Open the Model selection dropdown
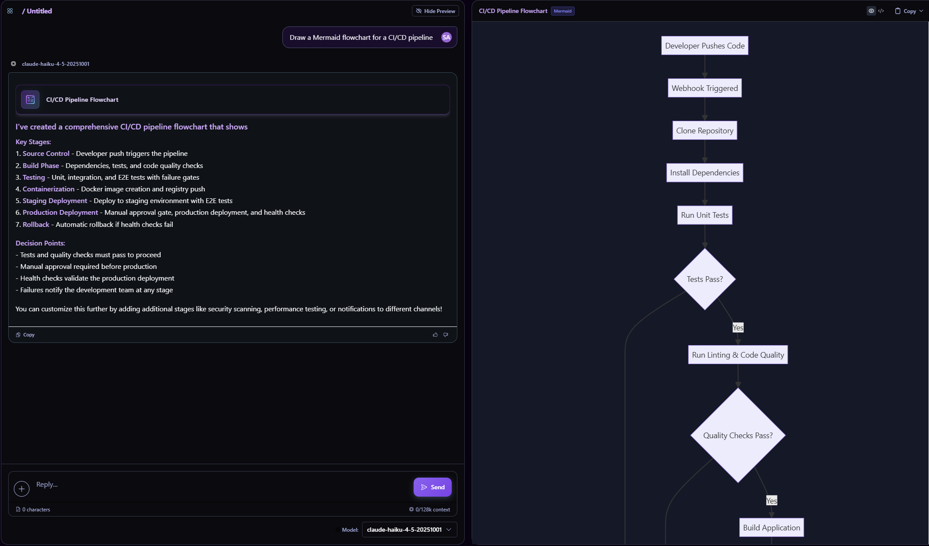Image resolution: width=929 pixels, height=546 pixels. pos(408,530)
